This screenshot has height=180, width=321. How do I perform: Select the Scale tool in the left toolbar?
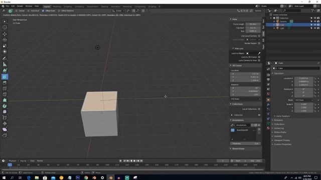pyautogui.click(x=5, y=45)
